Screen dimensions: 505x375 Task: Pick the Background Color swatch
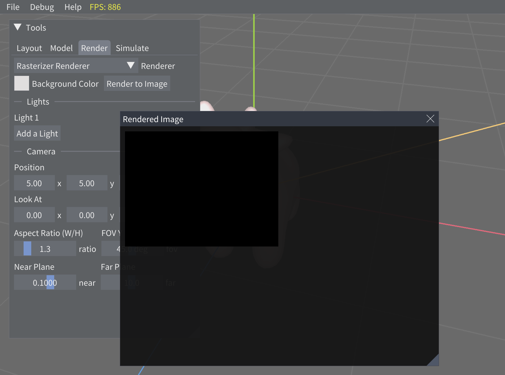[x=22, y=84]
